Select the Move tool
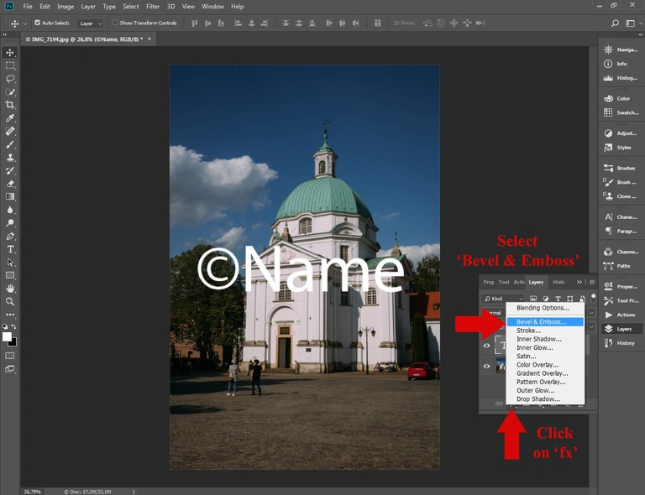The height and width of the screenshot is (495, 645). click(x=10, y=53)
